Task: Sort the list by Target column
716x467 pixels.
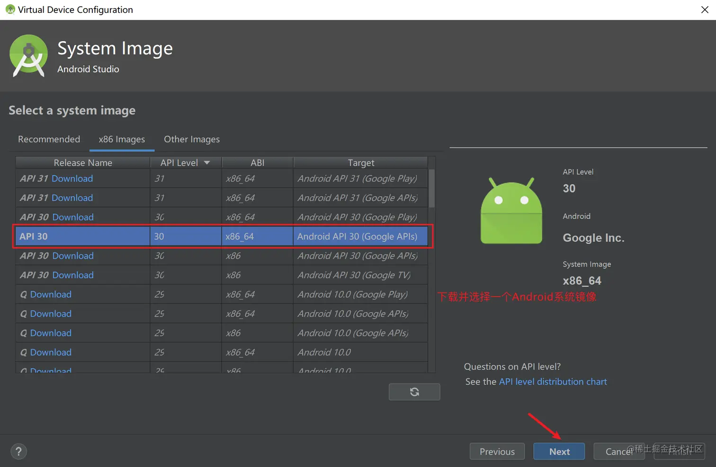Action: [361, 163]
